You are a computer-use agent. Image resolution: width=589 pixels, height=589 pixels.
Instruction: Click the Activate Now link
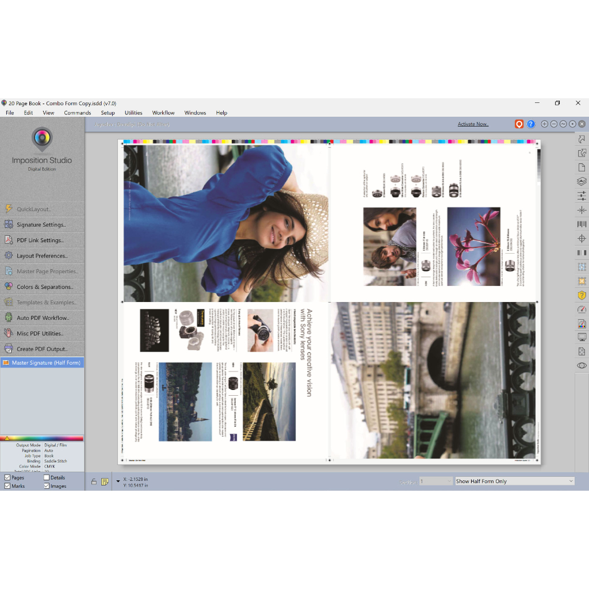(473, 124)
